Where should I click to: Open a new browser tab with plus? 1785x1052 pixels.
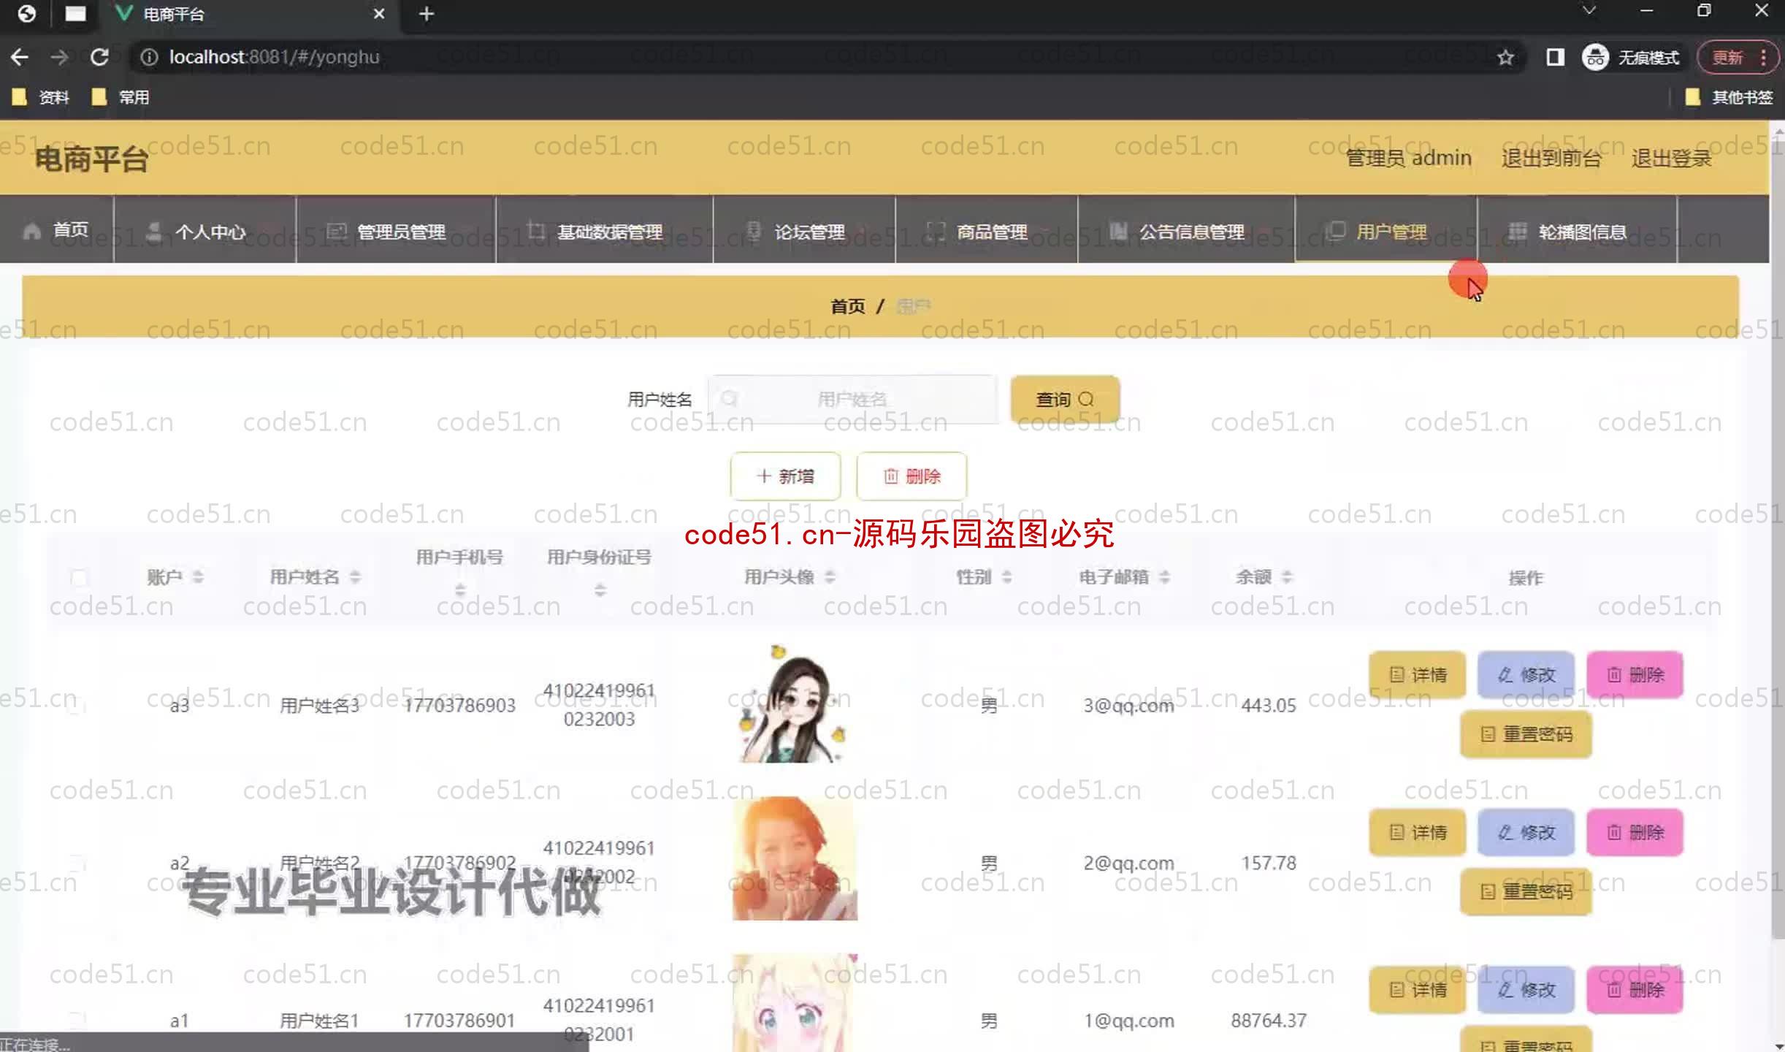[427, 14]
